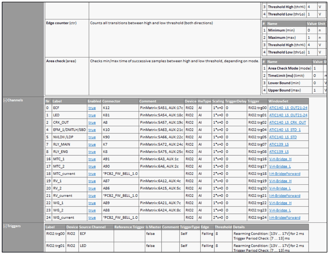Click the 'true' Enabled link for RV_2
This screenshot has height=254, width=329.
(x=92, y=189)
